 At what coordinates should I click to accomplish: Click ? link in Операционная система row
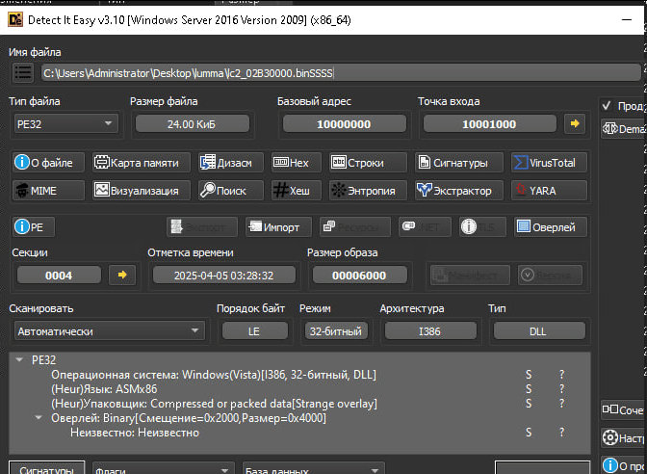point(561,375)
